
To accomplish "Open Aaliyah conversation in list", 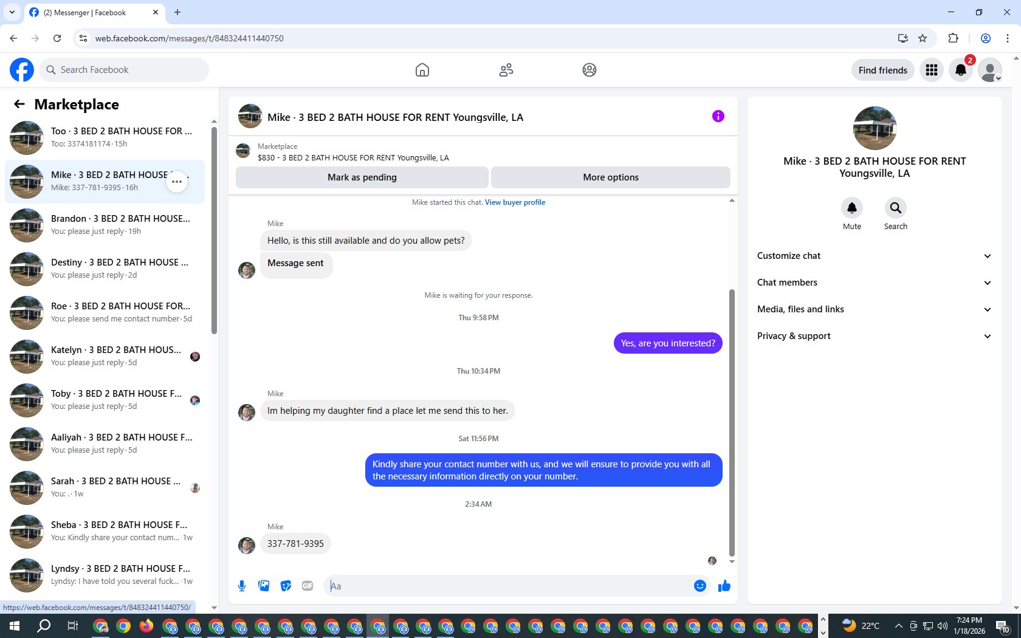I will click(105, 444).
